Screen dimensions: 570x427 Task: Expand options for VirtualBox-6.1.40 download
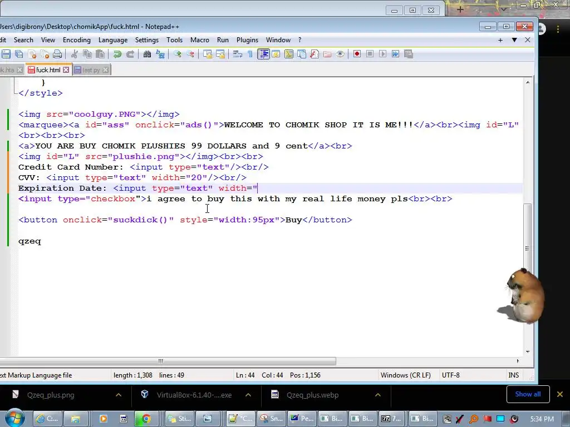tap(248, 395)
